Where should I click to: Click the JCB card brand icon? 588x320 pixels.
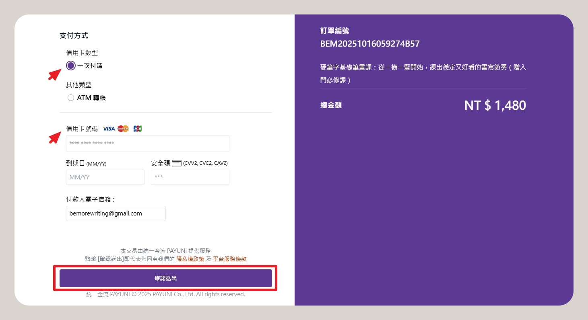(137, 128)
